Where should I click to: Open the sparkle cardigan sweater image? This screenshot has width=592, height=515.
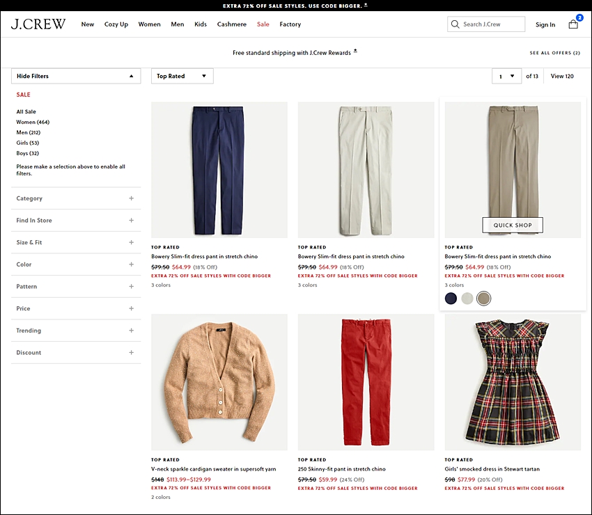[x=219, y=382]
